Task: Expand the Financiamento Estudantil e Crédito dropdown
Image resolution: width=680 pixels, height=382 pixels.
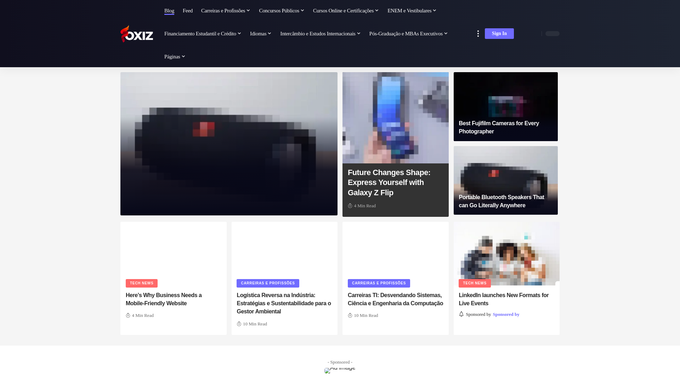Action: coord(203,34)
